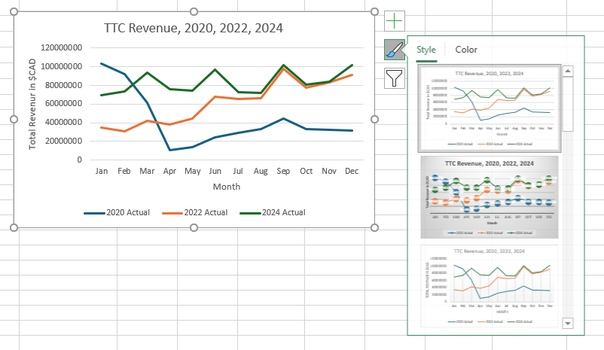Click the style list scrollbar thumb
The width and height of the screenshot is (604, 350).
568,104
